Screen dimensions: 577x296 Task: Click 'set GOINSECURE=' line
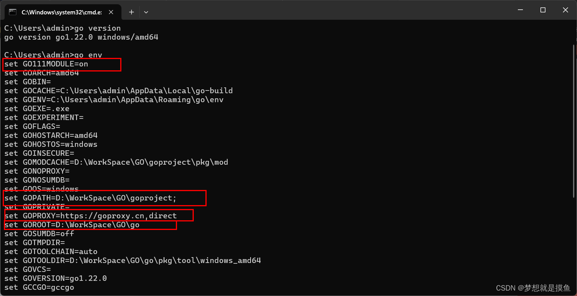point(39,153)
